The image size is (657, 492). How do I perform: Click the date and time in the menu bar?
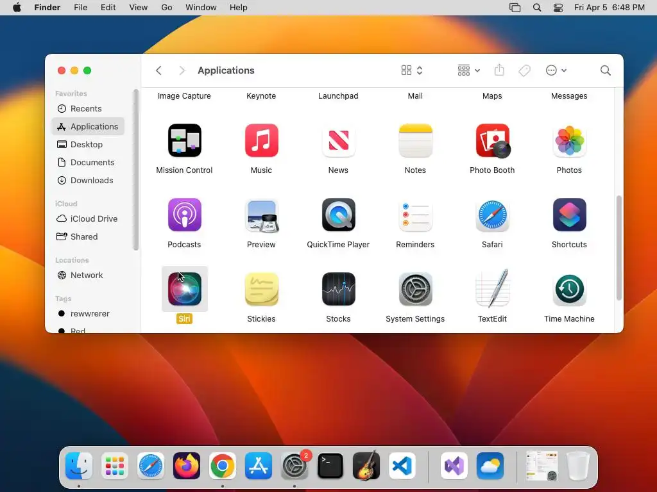click(610, 8)
